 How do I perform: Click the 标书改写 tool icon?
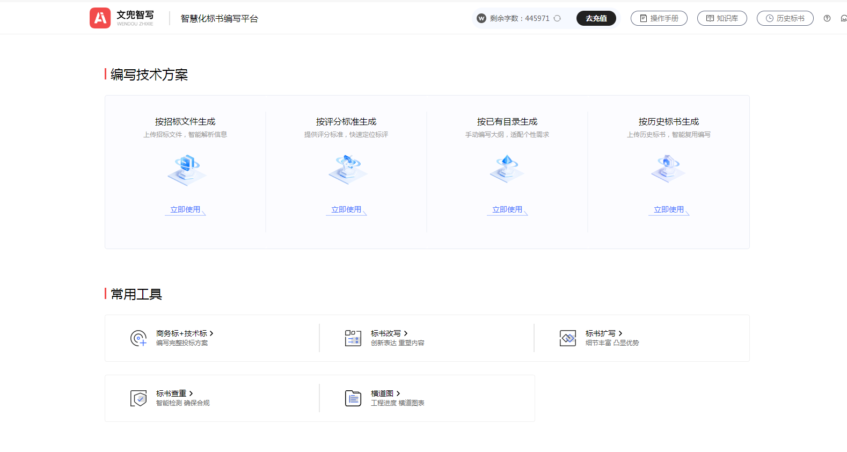[353, 338]
